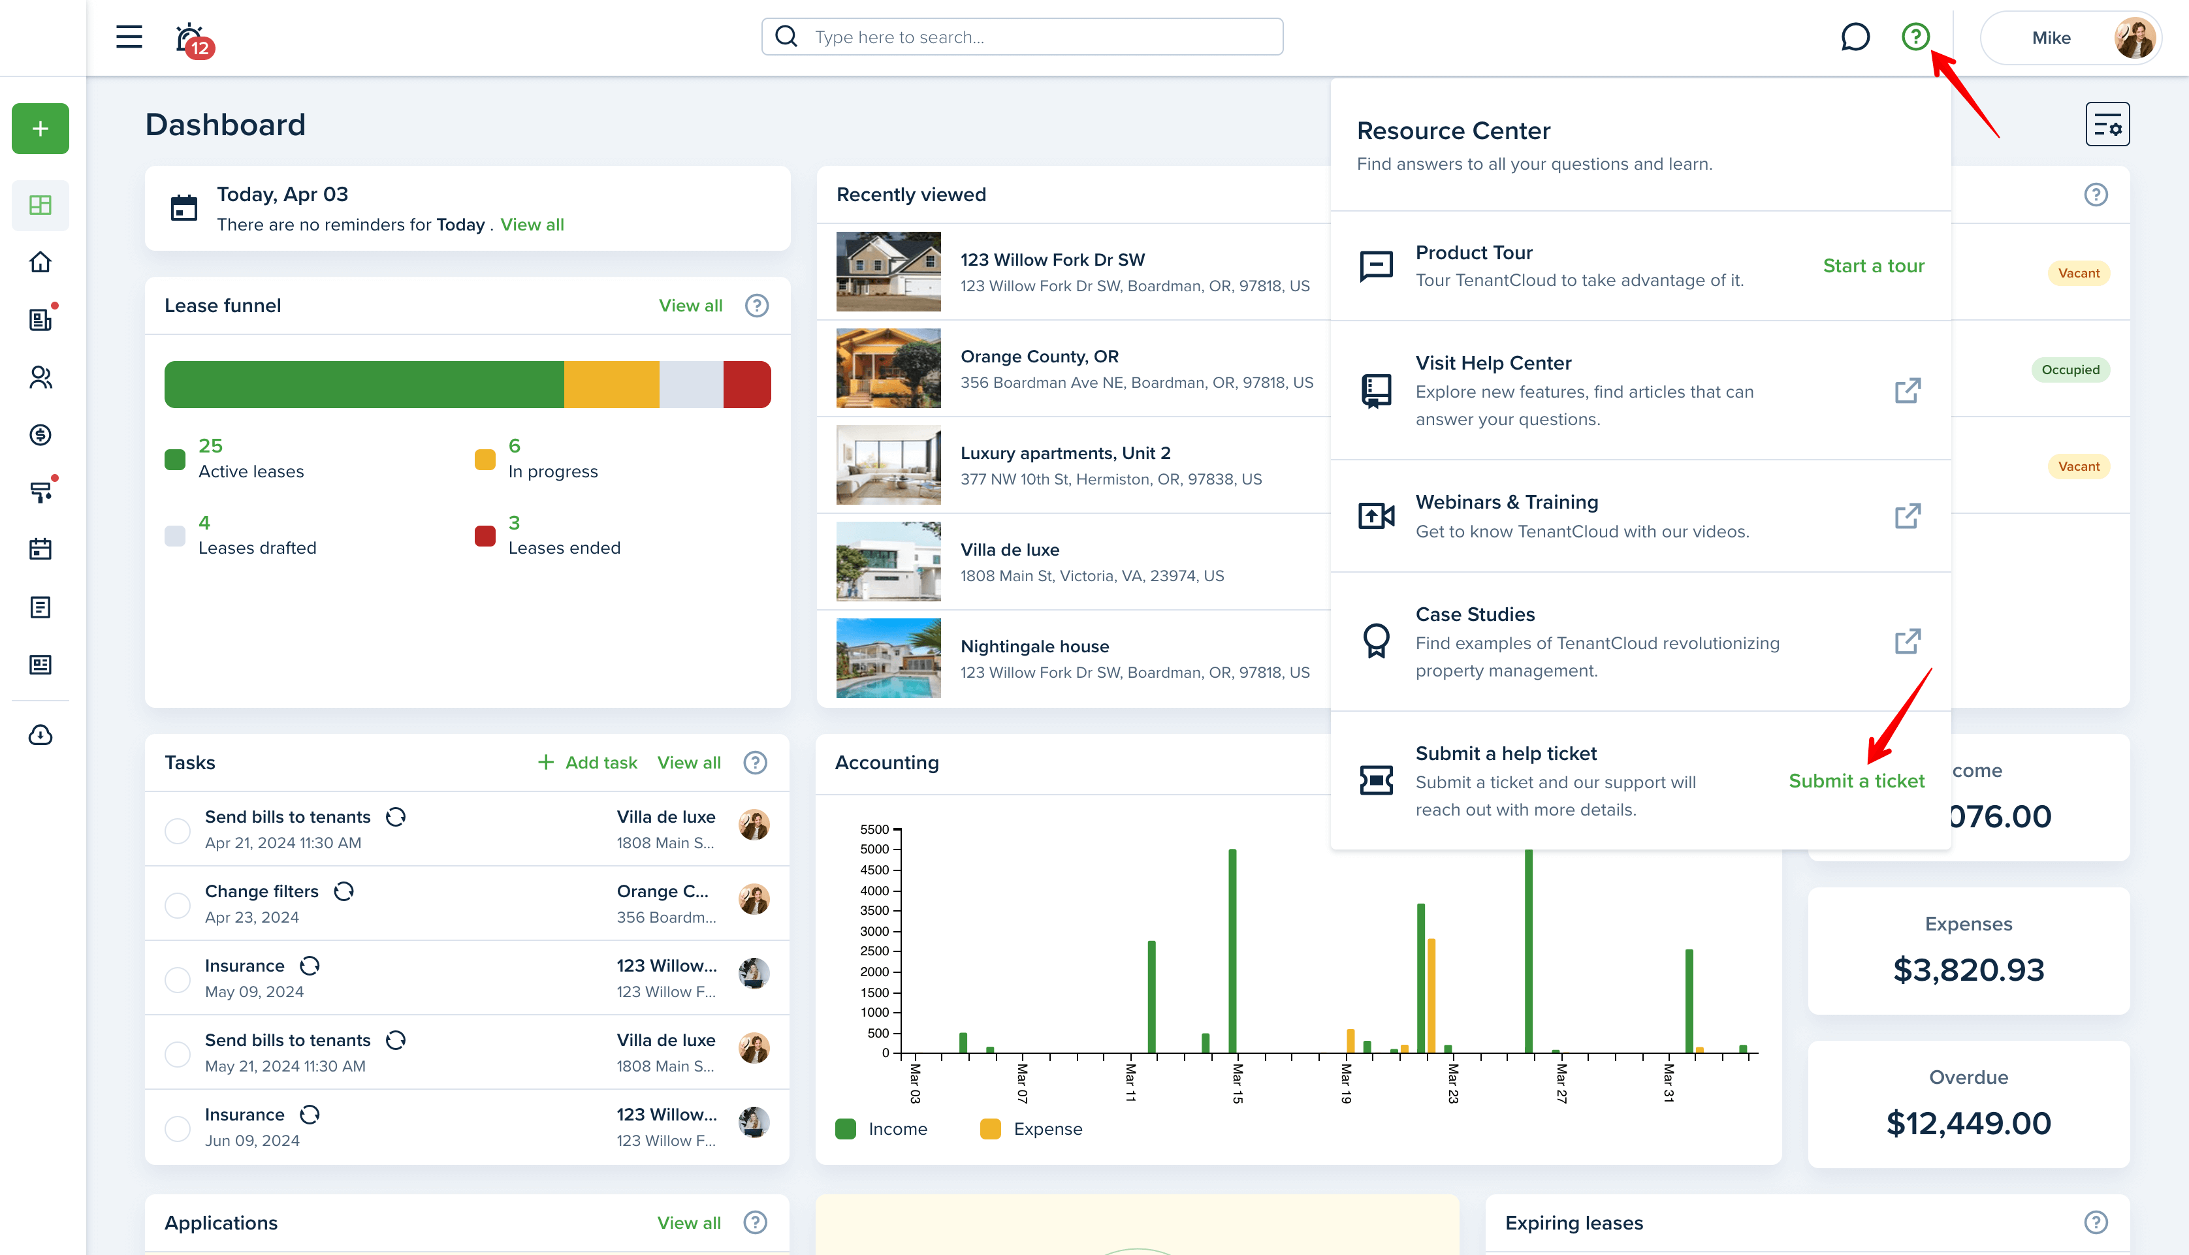
Task: Open the chat messages icon
Action: tap(1855, 37)
